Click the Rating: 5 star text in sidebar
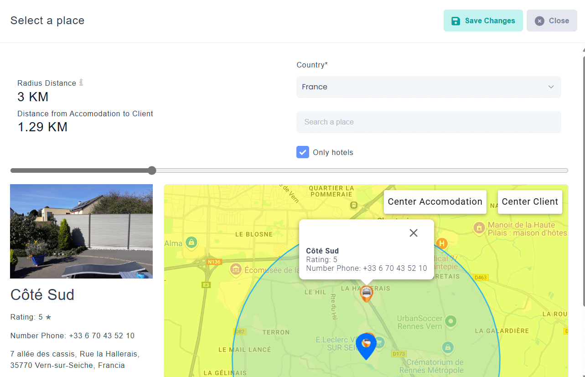 (x=31, y=317)
